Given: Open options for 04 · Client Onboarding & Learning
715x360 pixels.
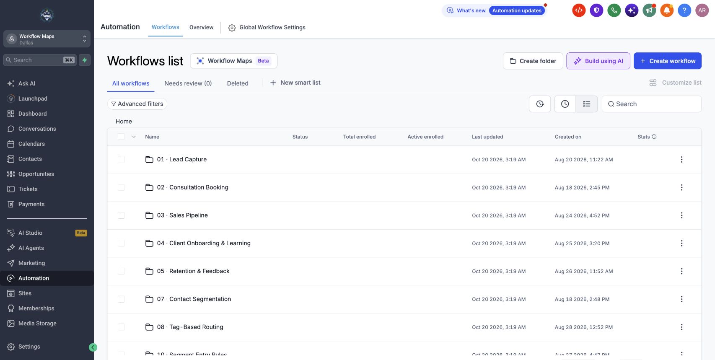Looking at the screenshot, I should click(x=681, y=243).
